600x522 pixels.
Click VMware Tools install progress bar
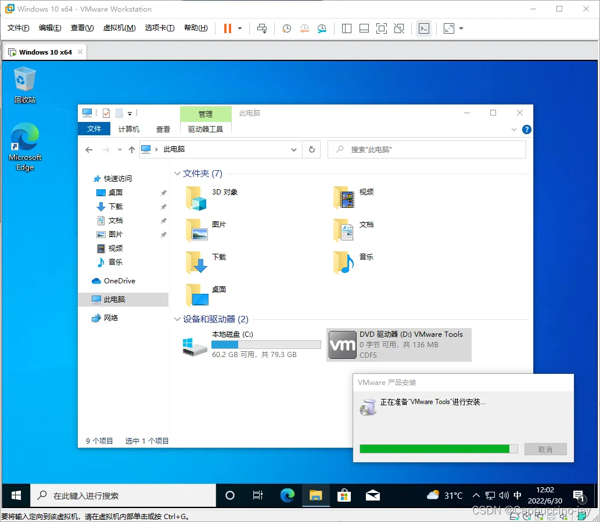(x=439, y=449)
